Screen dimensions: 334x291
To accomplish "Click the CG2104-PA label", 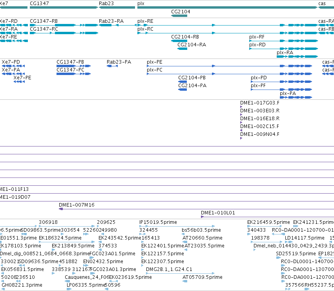I will [x=192, y=86].
